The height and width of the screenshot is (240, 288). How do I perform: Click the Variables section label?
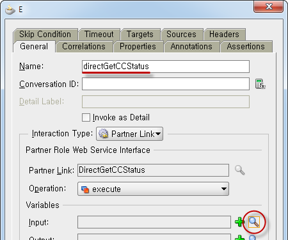tap(42, 205)
